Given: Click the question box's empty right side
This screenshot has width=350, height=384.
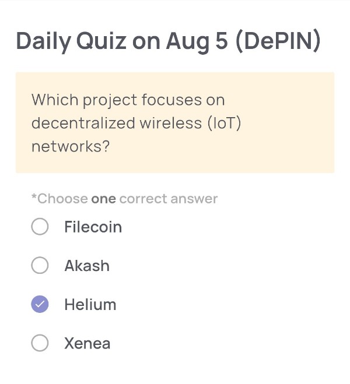Looking at the screenshot, I should tap(289, 122).
